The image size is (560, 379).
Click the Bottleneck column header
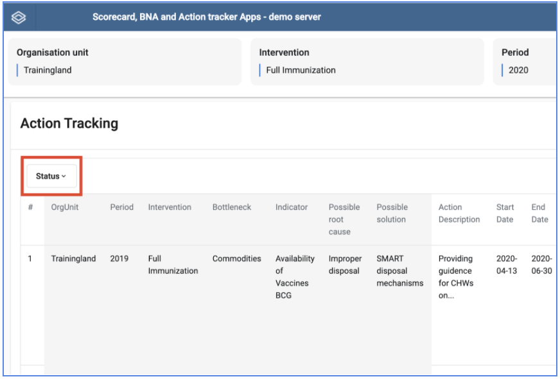[x=232, y=207]
